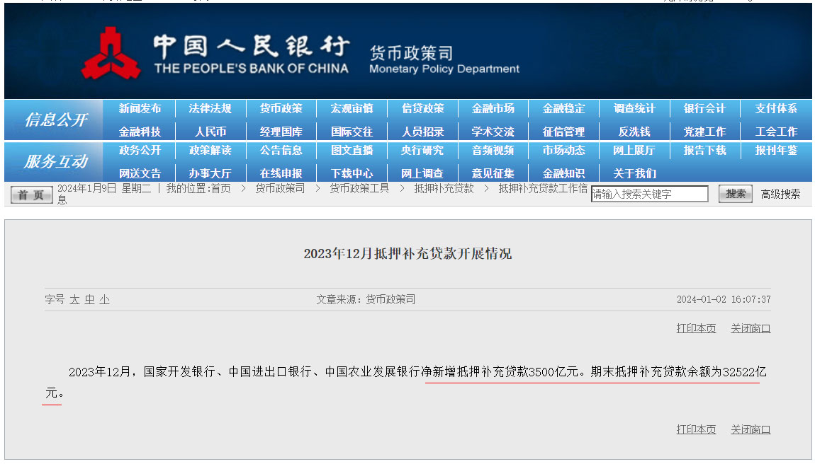Open the 报告下载 menu item
815x464 pixels.
pos(705,150)
